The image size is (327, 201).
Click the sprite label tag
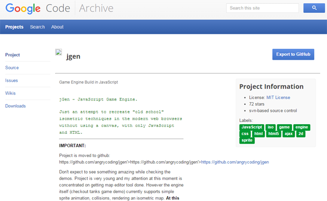(x=247, y=140)
